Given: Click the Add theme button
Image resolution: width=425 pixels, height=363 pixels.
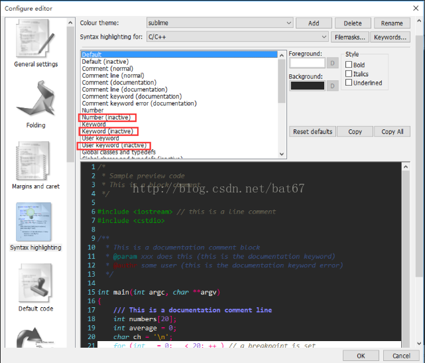Looking at the screenshot, I should pyautogui.click(x=314, y=23).
